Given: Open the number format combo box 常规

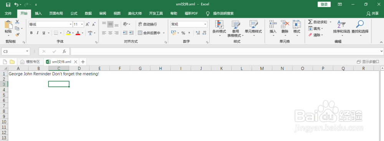Looking at the screenshot, I should 189,24.
